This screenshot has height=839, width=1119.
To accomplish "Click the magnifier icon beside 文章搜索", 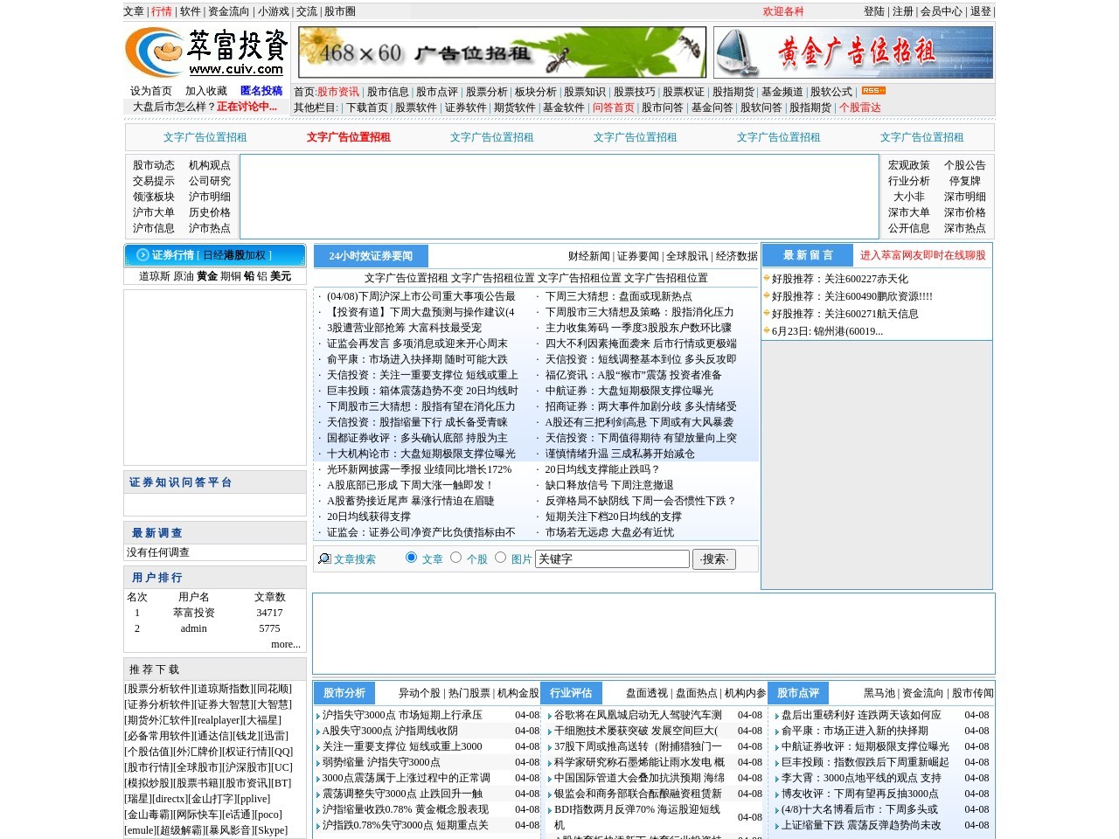I will click(324, 558).
